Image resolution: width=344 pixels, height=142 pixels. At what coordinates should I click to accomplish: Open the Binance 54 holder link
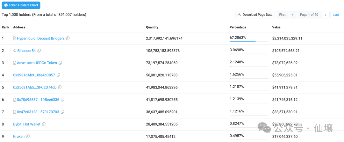tap(26, 51)
